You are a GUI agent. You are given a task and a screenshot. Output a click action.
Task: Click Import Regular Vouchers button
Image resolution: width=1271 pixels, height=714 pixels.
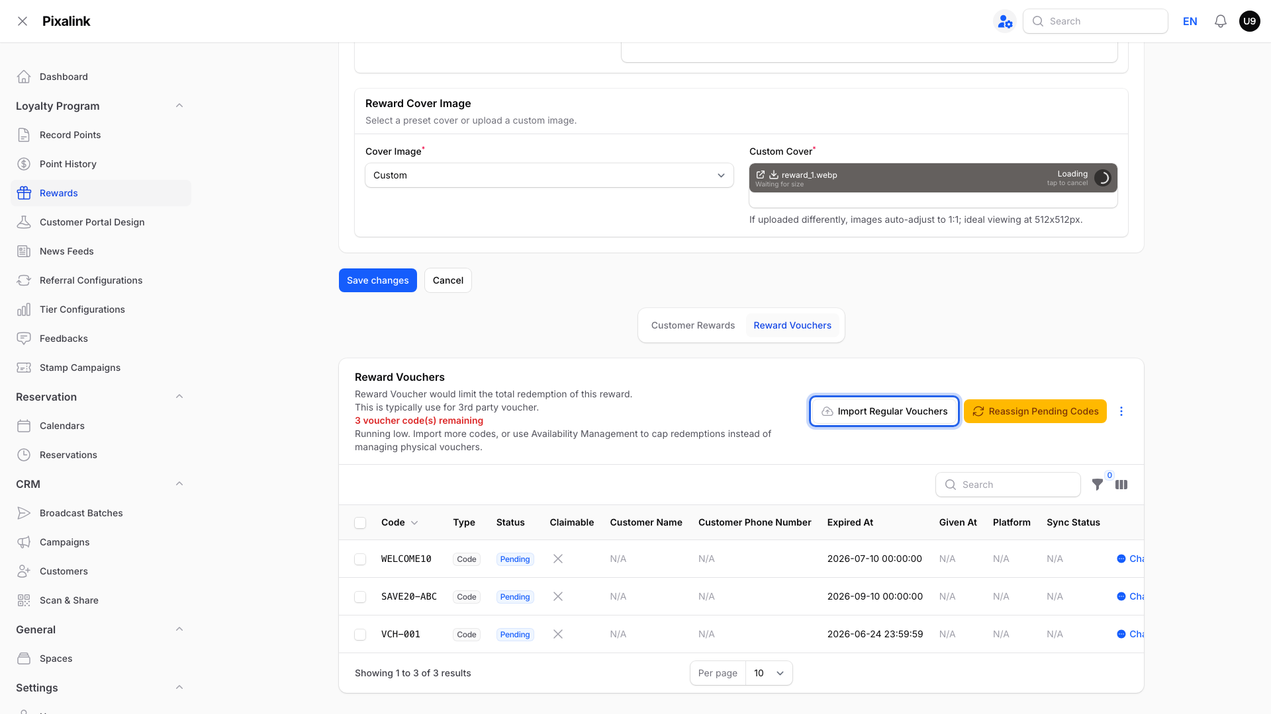(x=884, y=411)
